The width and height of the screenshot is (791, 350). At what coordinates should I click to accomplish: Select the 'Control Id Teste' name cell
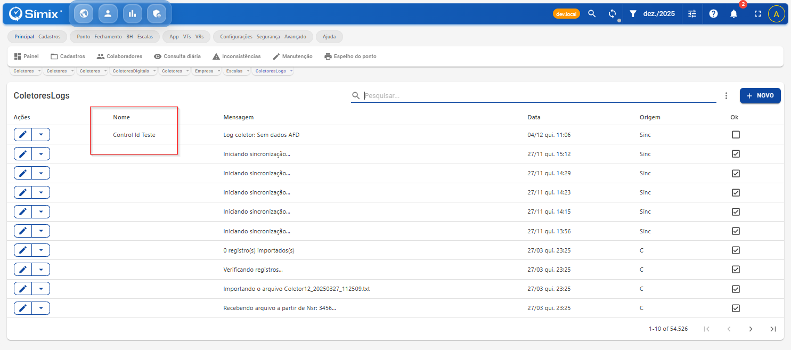point(134,135)
